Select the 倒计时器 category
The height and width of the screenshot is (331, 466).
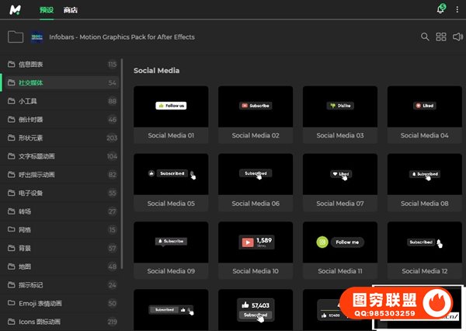coord(31,120)
